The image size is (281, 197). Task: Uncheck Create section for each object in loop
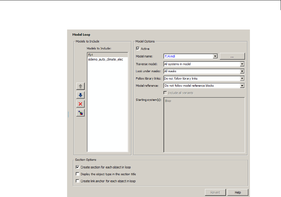tap(78, 167)
